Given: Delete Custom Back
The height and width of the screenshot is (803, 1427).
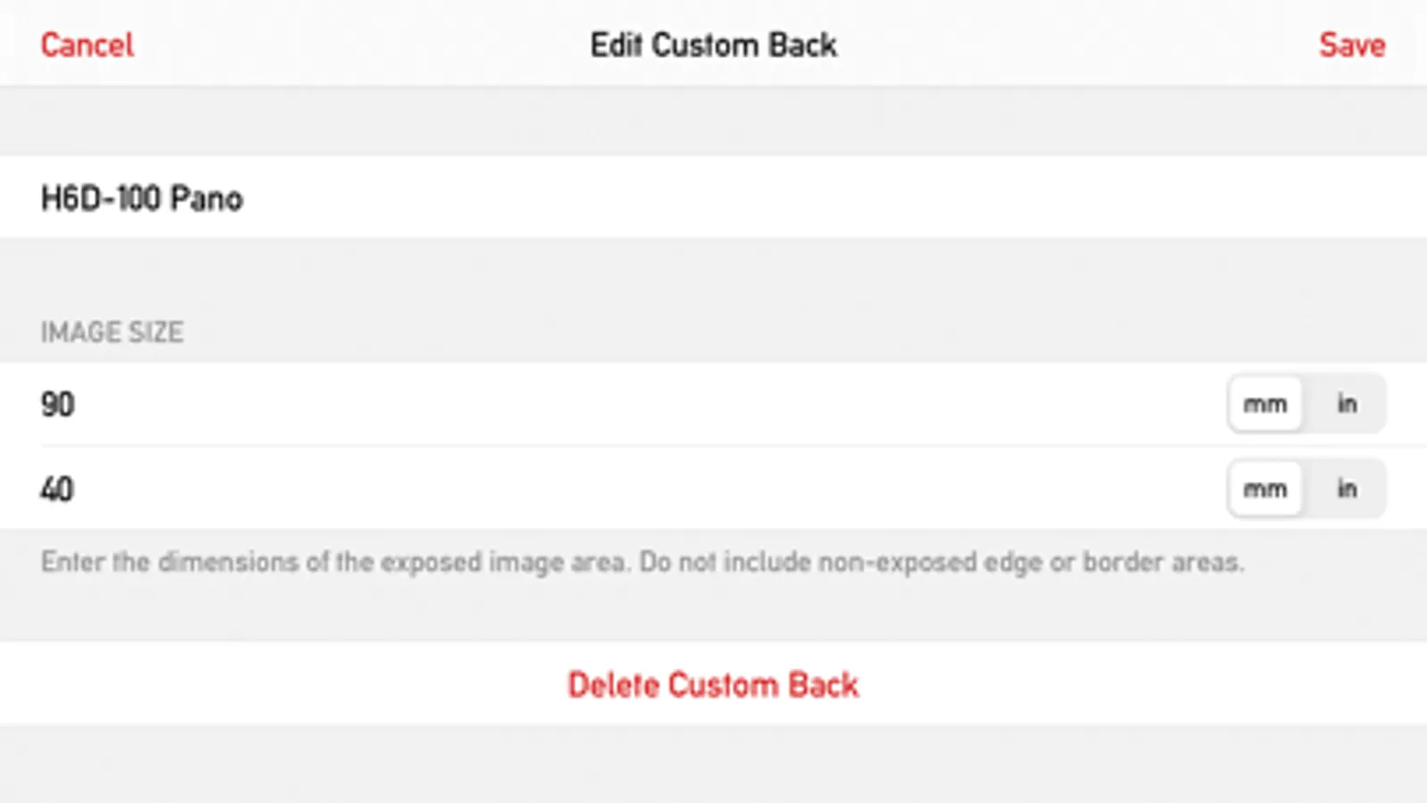Looking at the screenshot, I should pos(712,684).
